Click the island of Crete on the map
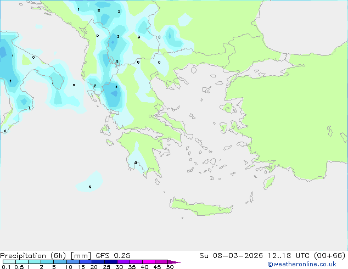Viewport: 348px width, 269px height. (201, 208)
